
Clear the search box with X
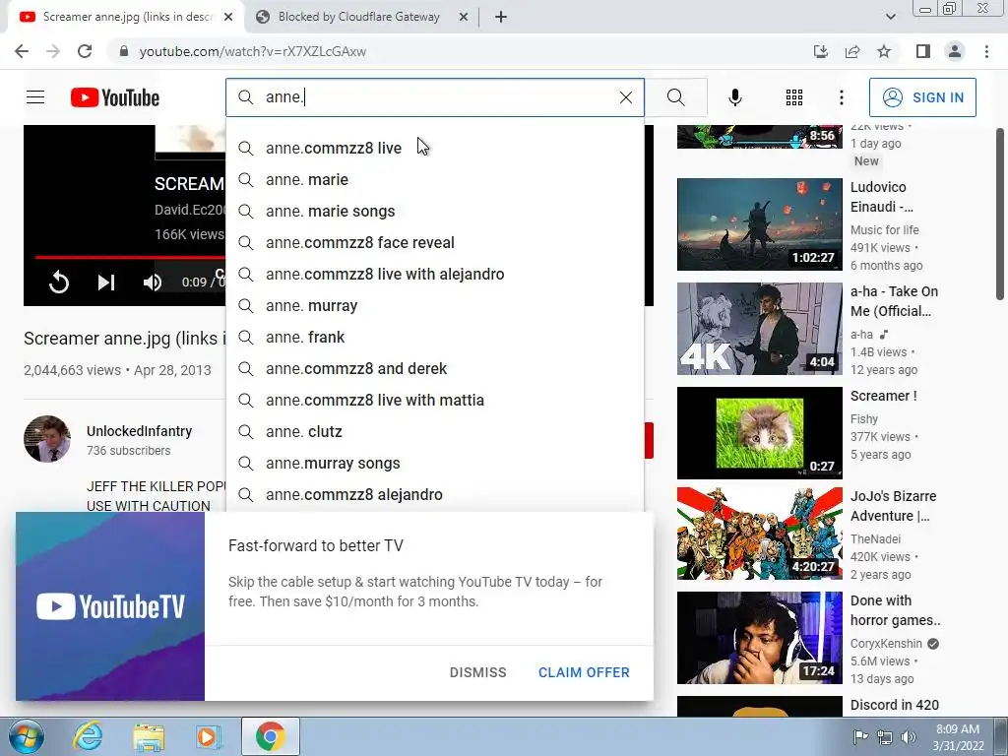625,97
